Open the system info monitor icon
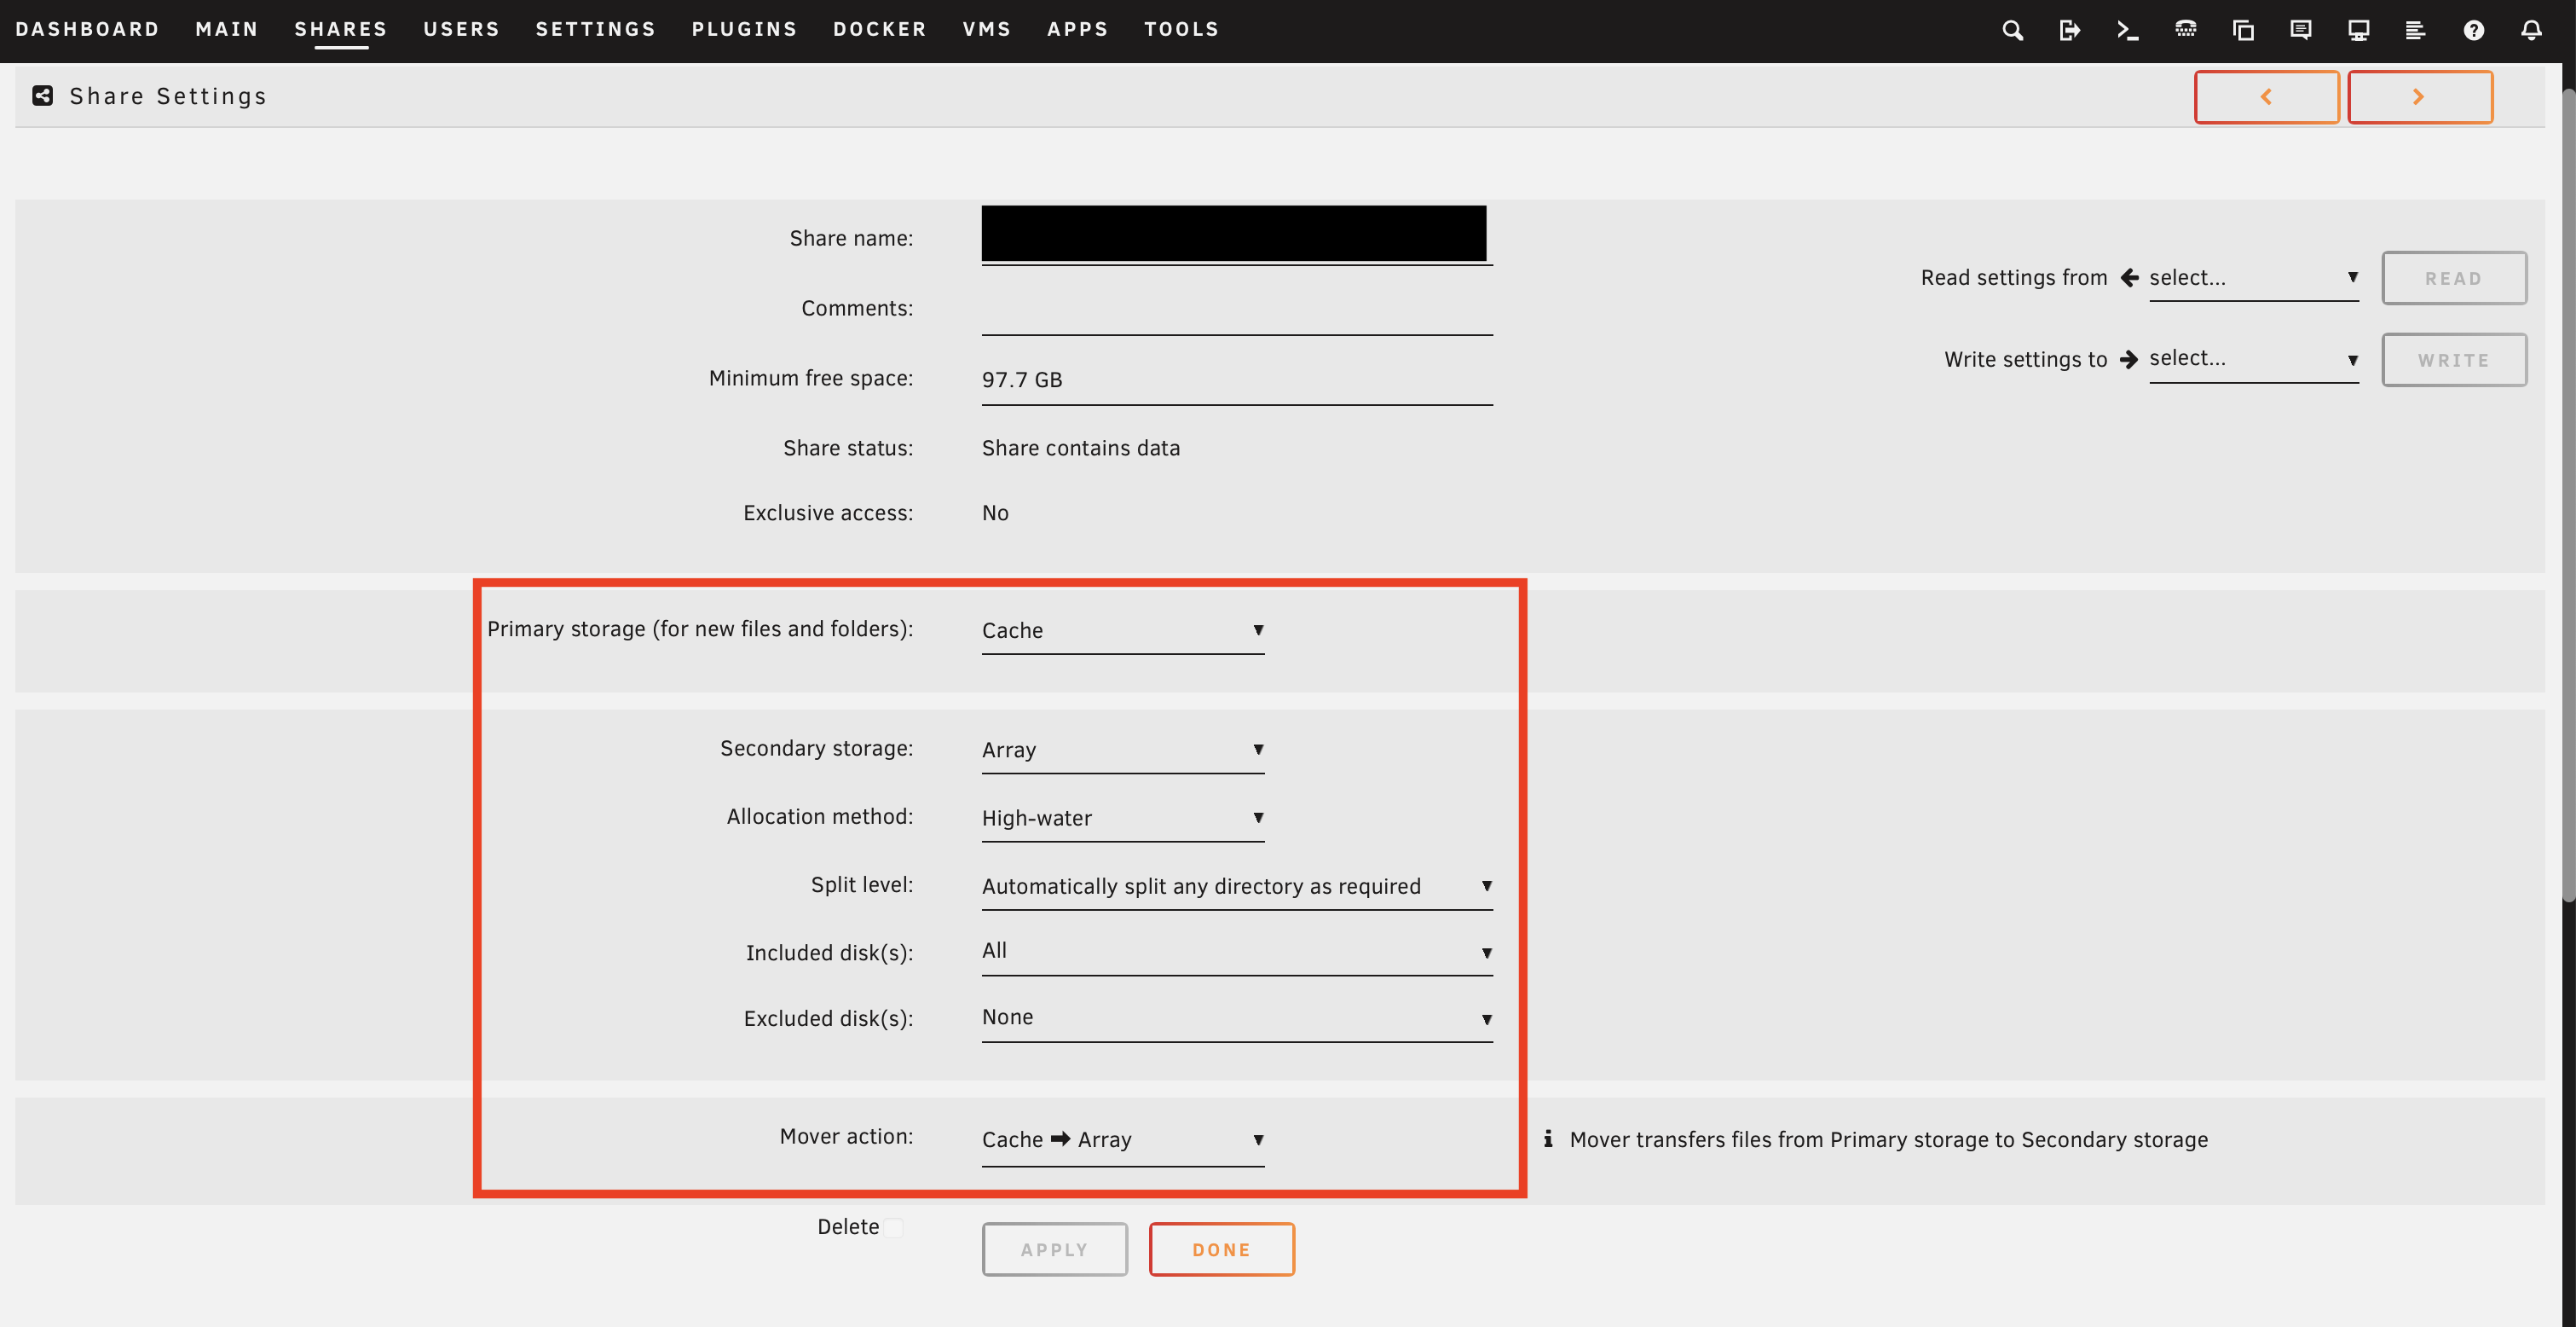Screen dimensions: 2576x1327 [2358, 30]
